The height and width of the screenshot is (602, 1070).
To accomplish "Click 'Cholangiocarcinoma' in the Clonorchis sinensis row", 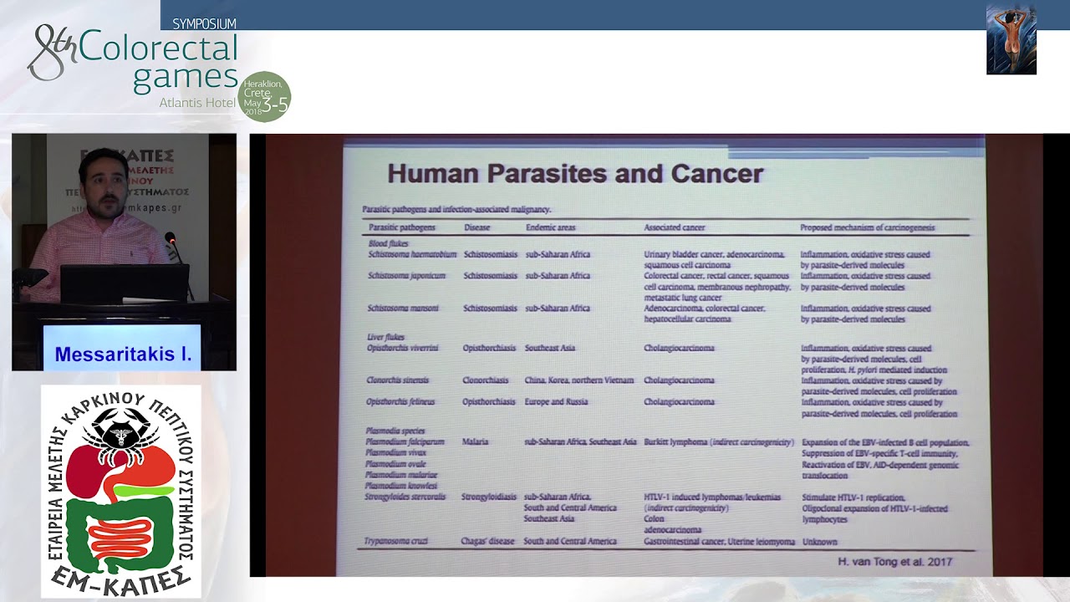I will tap(679, 380).
